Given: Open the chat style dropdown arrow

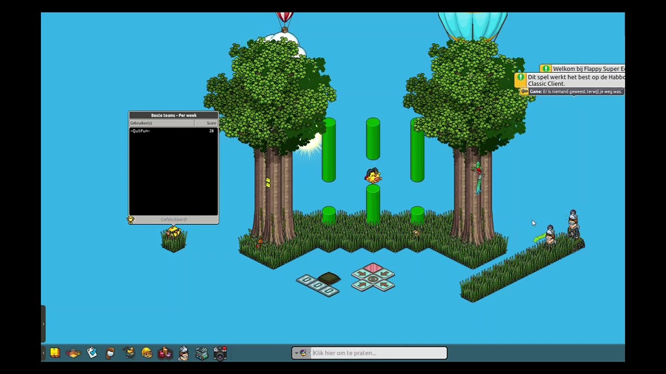Looking at the screenshot, I should coord(296,353).
